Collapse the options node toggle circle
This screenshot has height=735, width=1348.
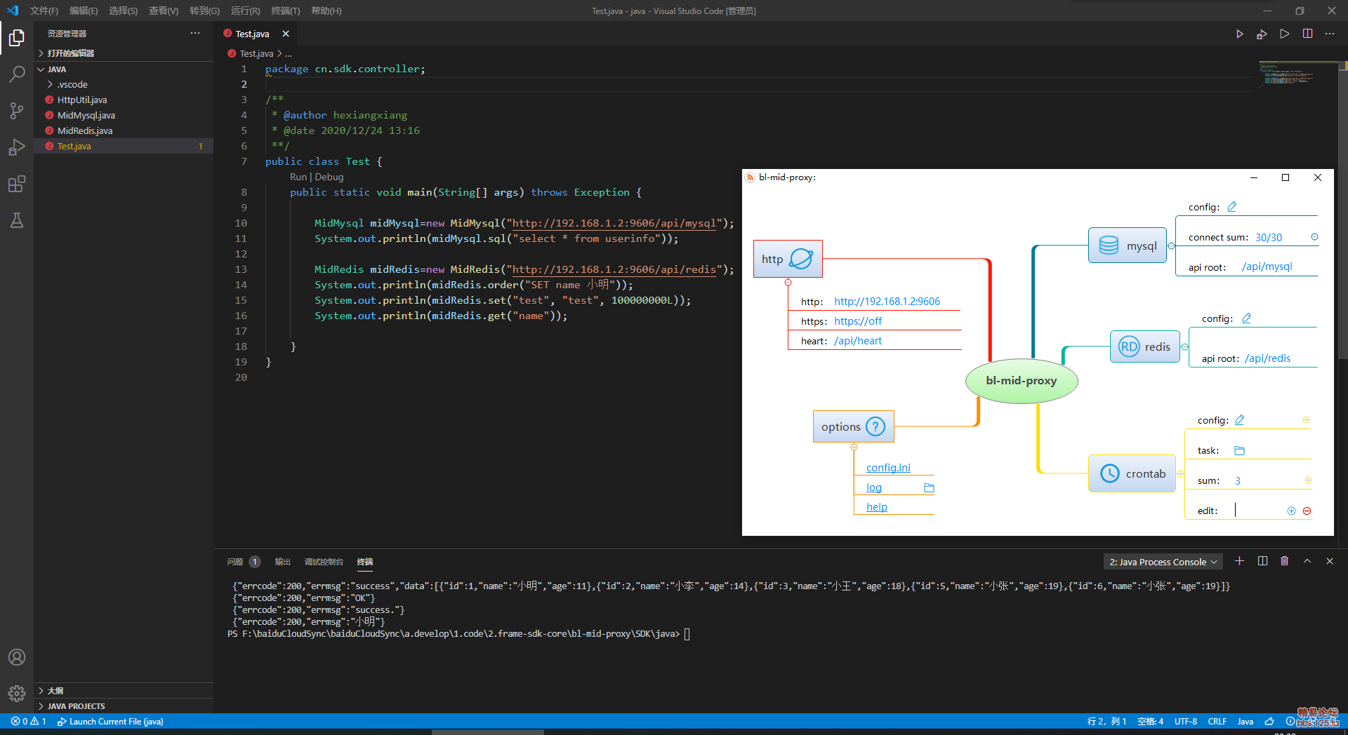854,447
